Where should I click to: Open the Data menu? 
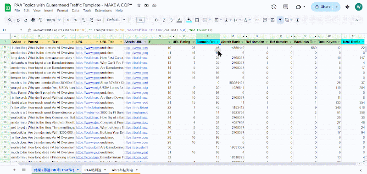[76, 11]
